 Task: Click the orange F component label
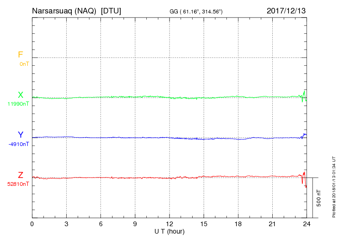point(20,55)
